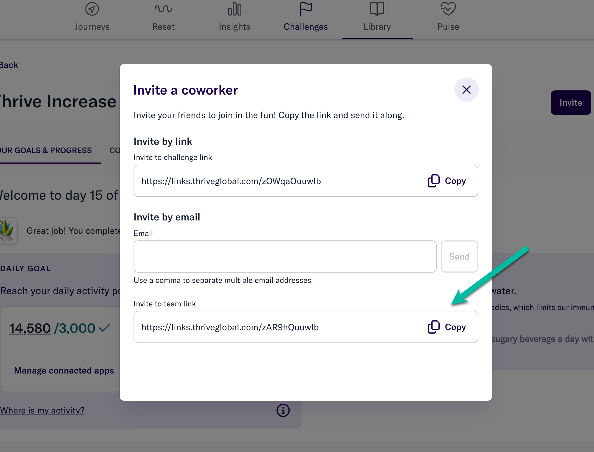Click the Send email button
The height and width of the screenshot is (452, 594).
(x=459, y=257)
